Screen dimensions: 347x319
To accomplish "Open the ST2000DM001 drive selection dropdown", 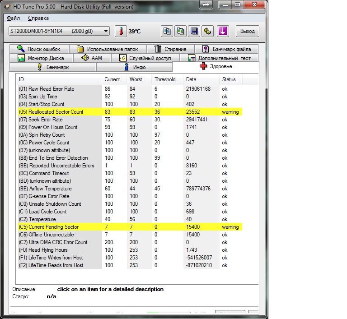I will (59, 31).
